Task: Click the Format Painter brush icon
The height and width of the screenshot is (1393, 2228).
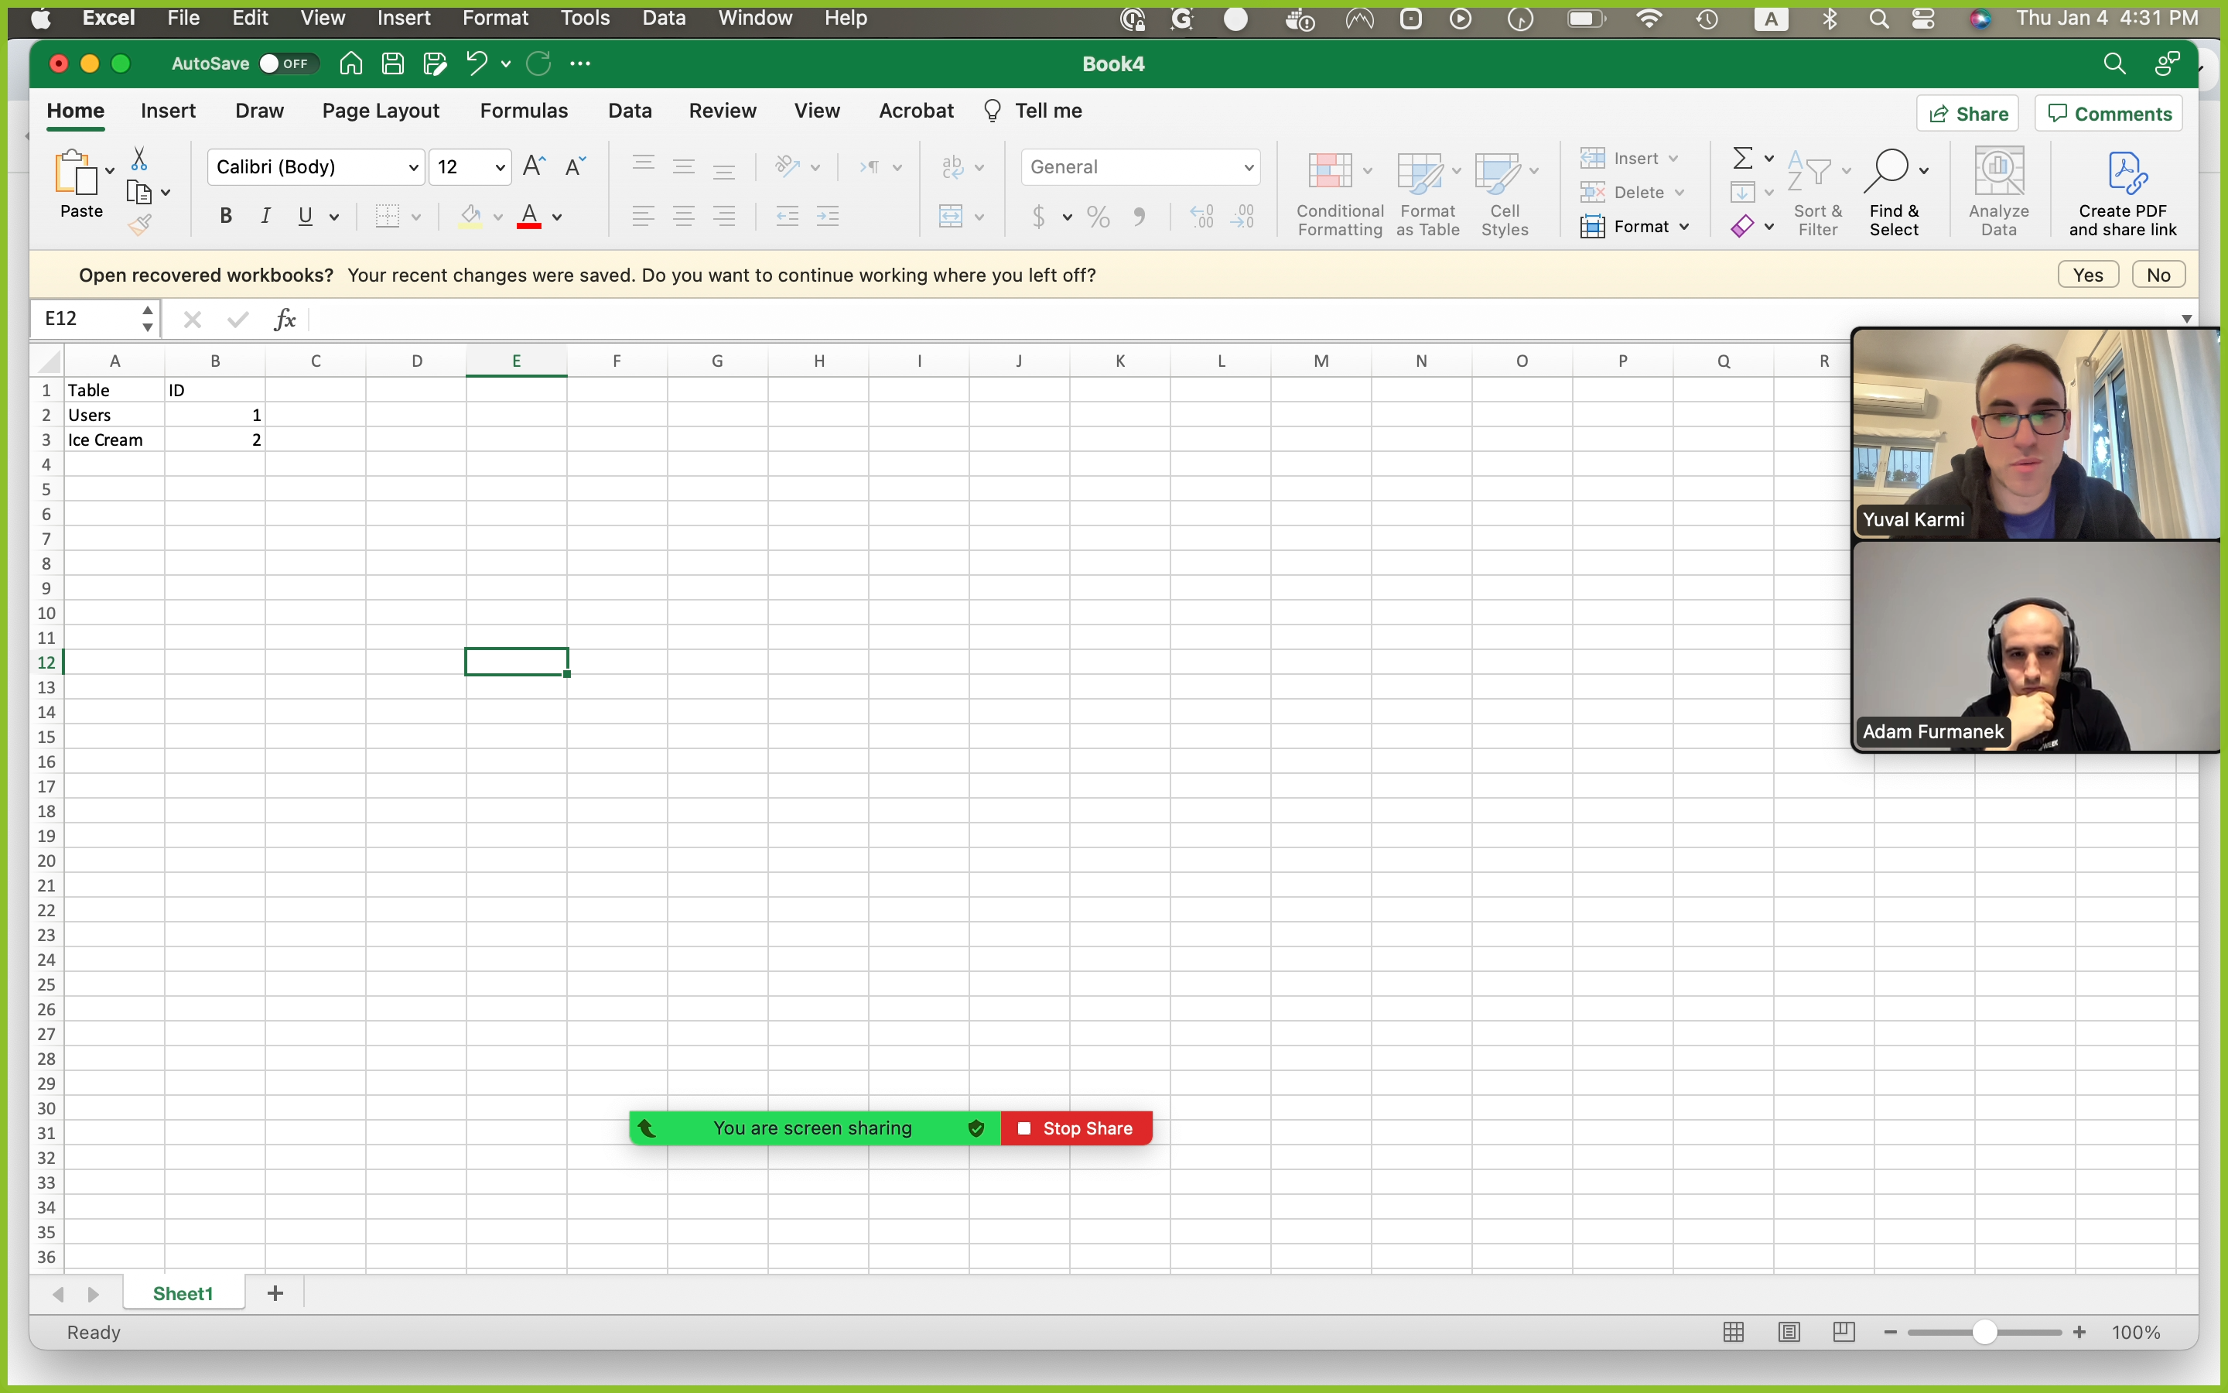Action: [x=140, y=224]
